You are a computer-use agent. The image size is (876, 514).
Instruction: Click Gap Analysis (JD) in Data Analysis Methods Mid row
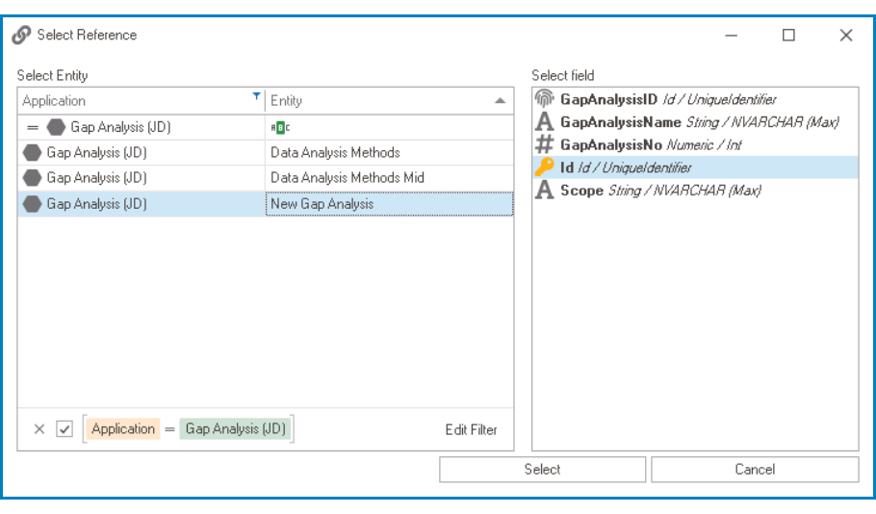[96, 178]
